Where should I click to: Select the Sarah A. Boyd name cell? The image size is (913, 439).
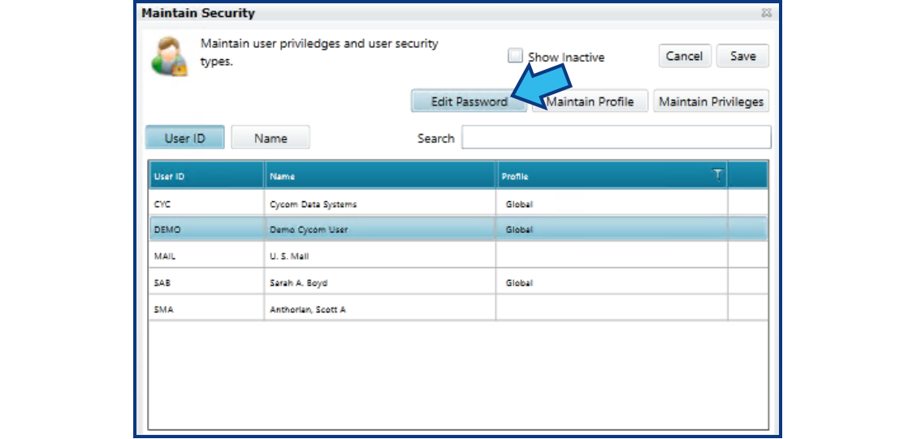click(381, 282)
